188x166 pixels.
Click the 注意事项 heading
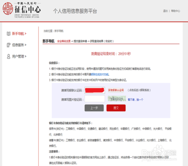coord(54,152)
